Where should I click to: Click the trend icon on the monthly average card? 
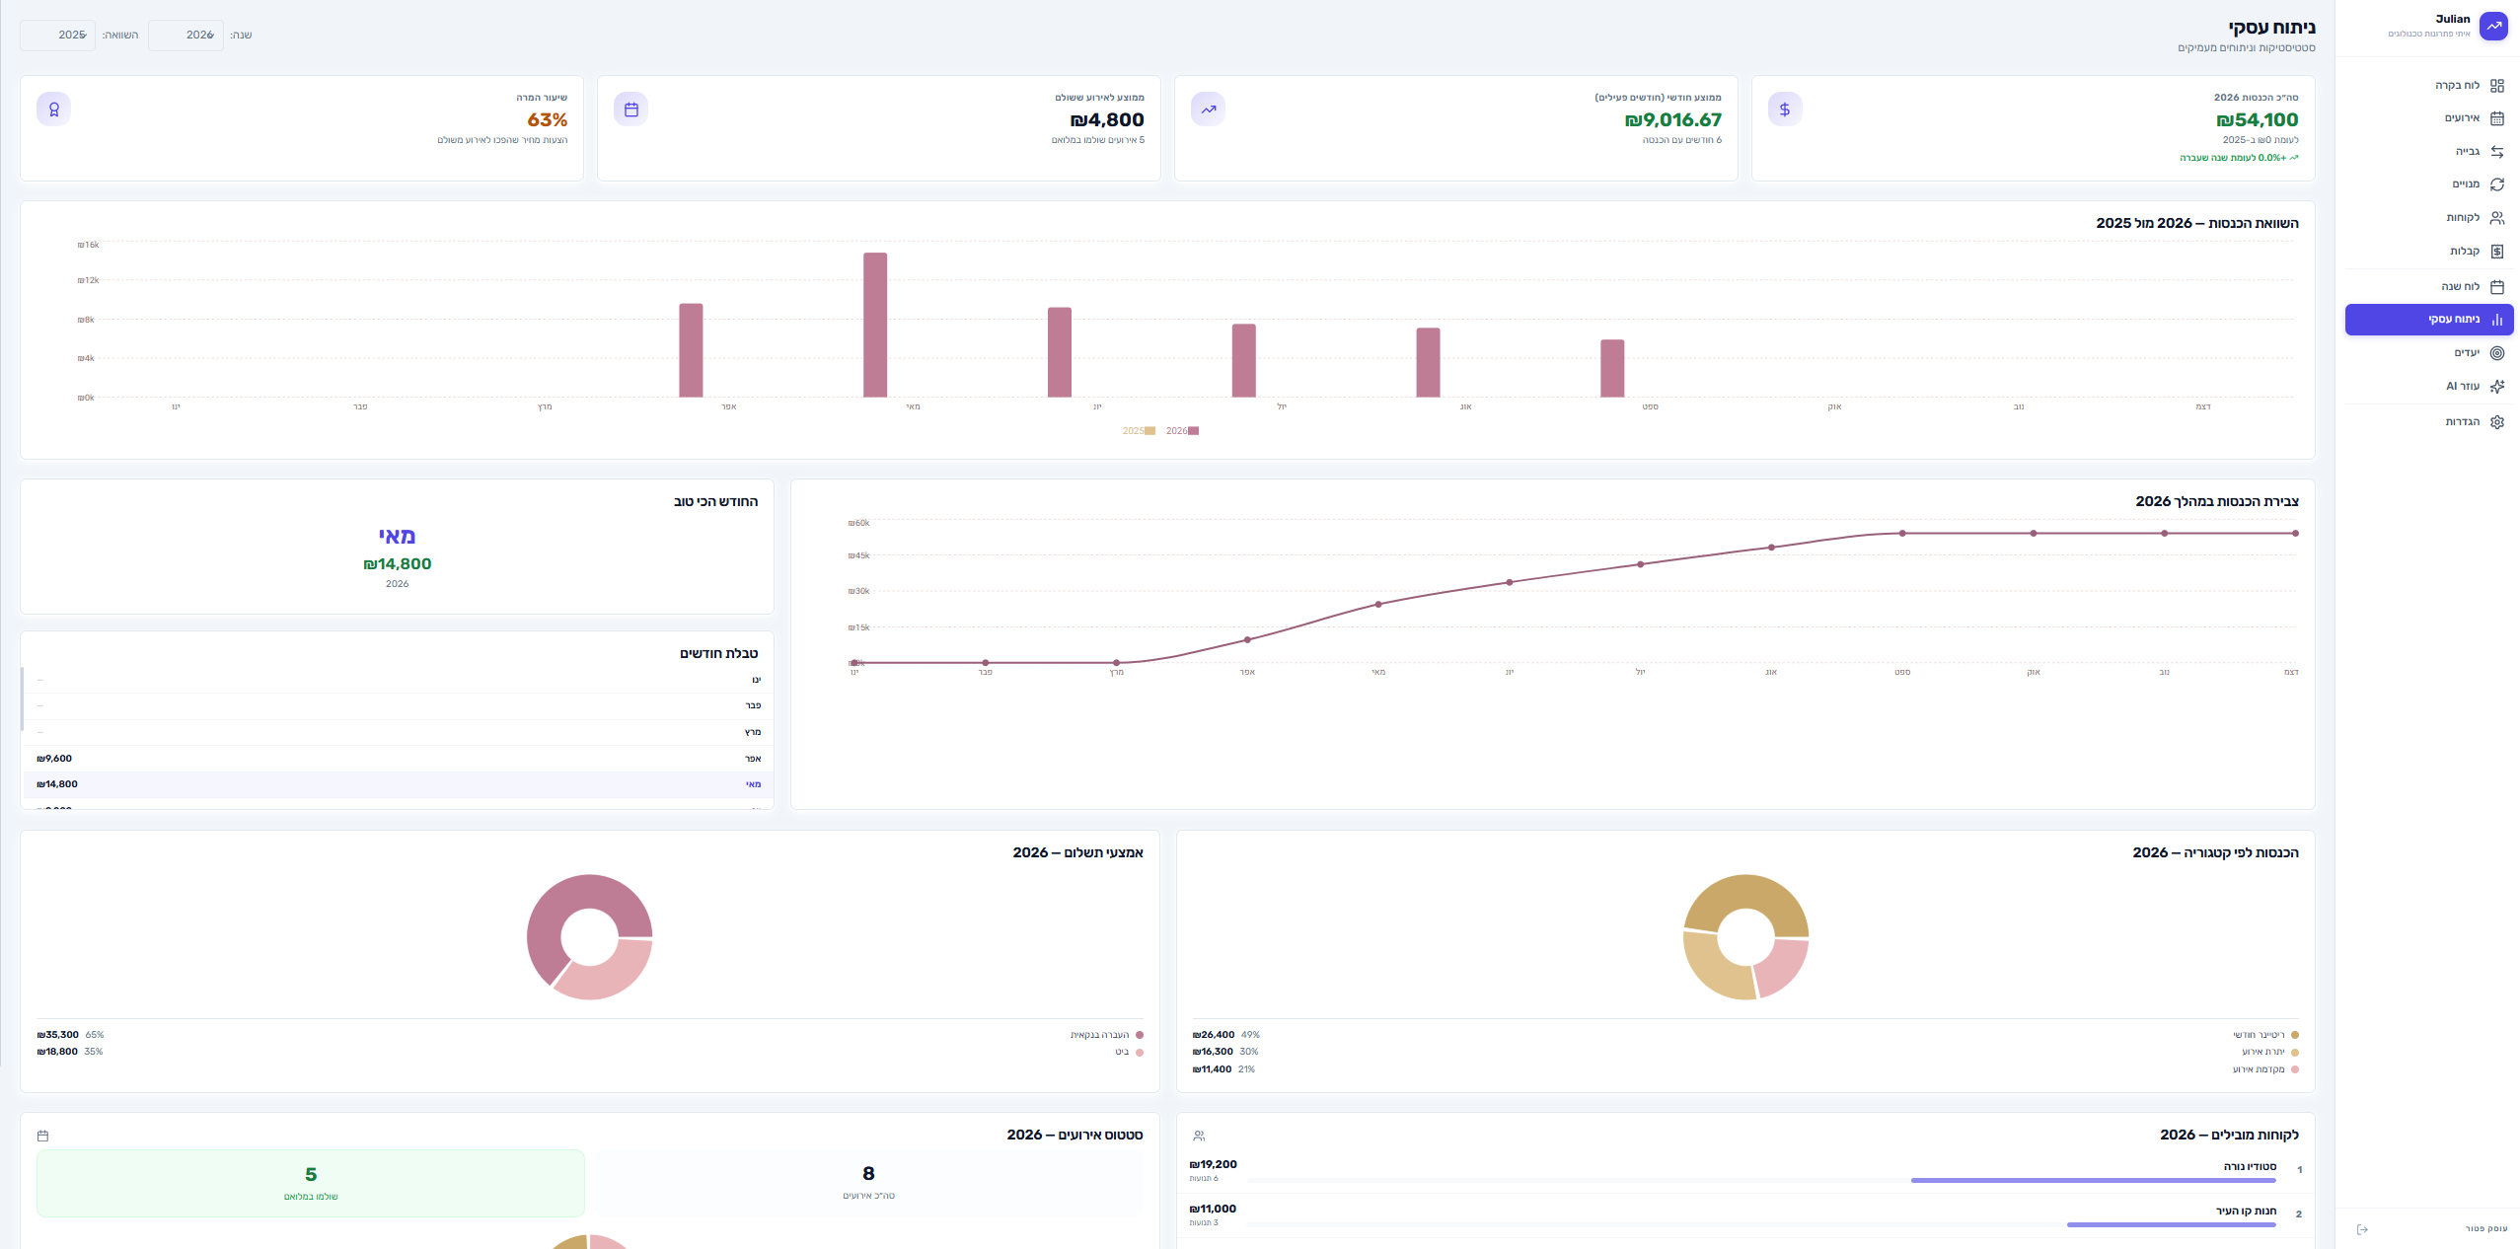(1208, 109)
